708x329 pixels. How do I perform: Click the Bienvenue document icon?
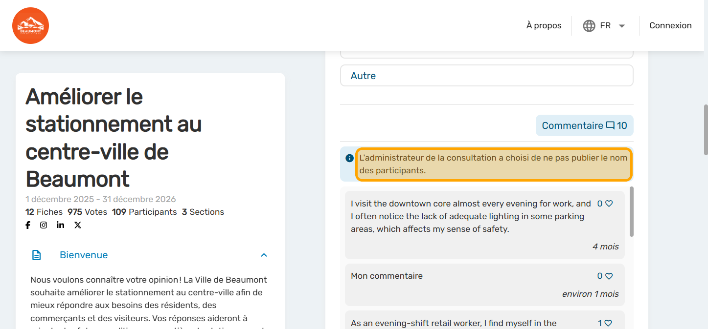37,255
